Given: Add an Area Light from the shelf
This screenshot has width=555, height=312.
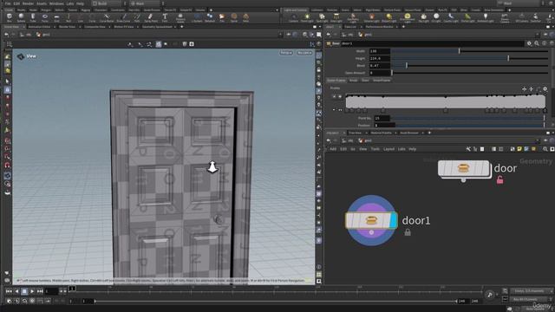Looking at the screenshot, I should click(336, 17).
